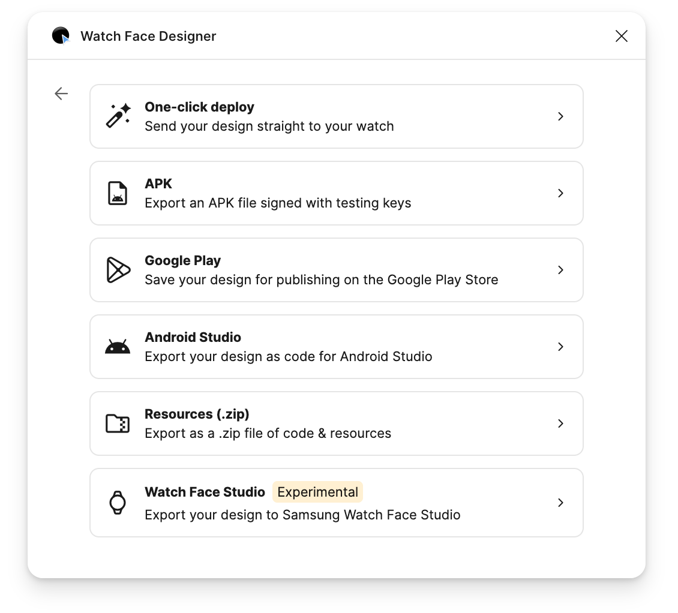Click the Google Play triangle icon

click(118, 270)
